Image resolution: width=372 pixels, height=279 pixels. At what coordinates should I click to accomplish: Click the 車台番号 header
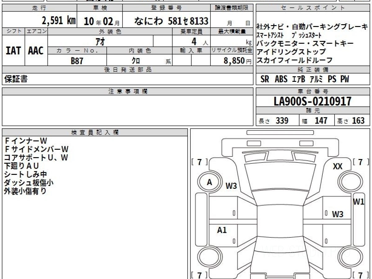[x=313, y=91]
